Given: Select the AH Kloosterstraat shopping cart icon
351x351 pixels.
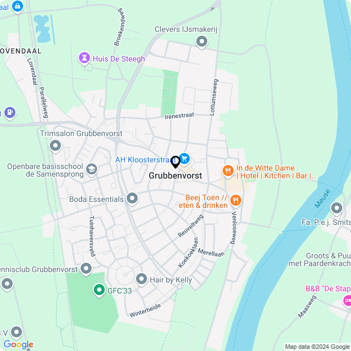Looking at the screenshot, I should coord(184,159).
